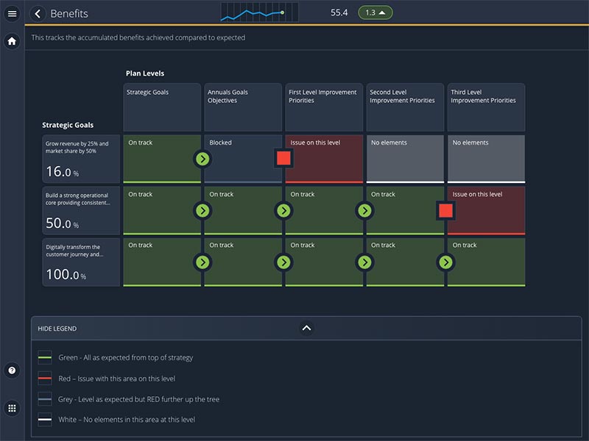The width and height of the screenshot is (589, 441).
Task: Click green arrow before Third Level On track
Action: 445,262
